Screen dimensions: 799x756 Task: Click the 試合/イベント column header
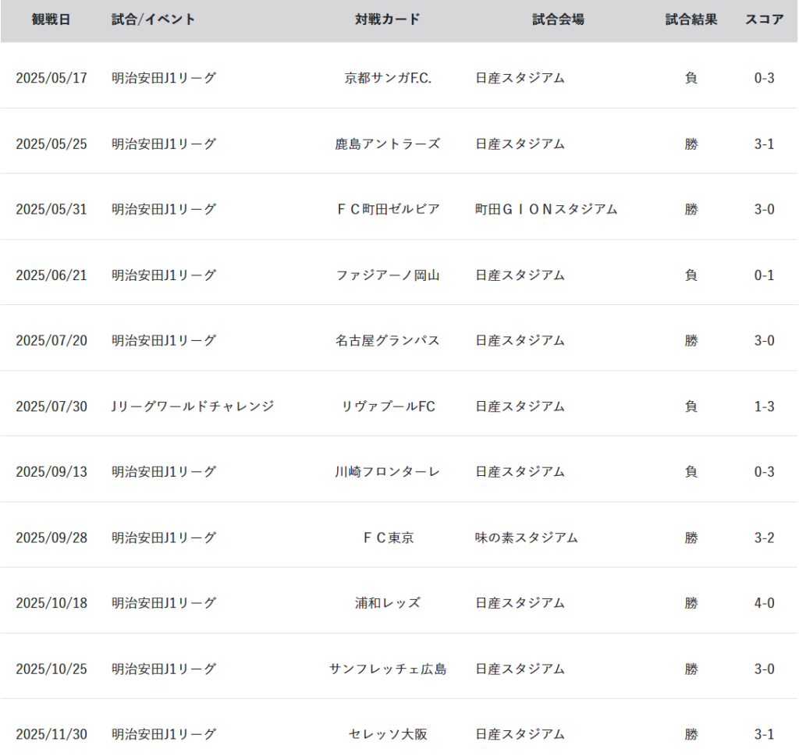point(154,20)
